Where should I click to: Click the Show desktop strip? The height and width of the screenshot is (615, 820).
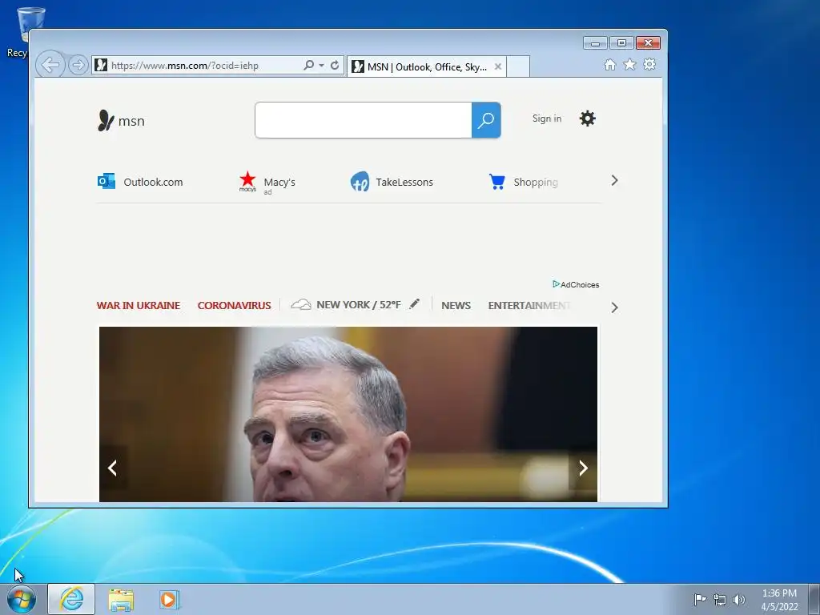(814, 600)
